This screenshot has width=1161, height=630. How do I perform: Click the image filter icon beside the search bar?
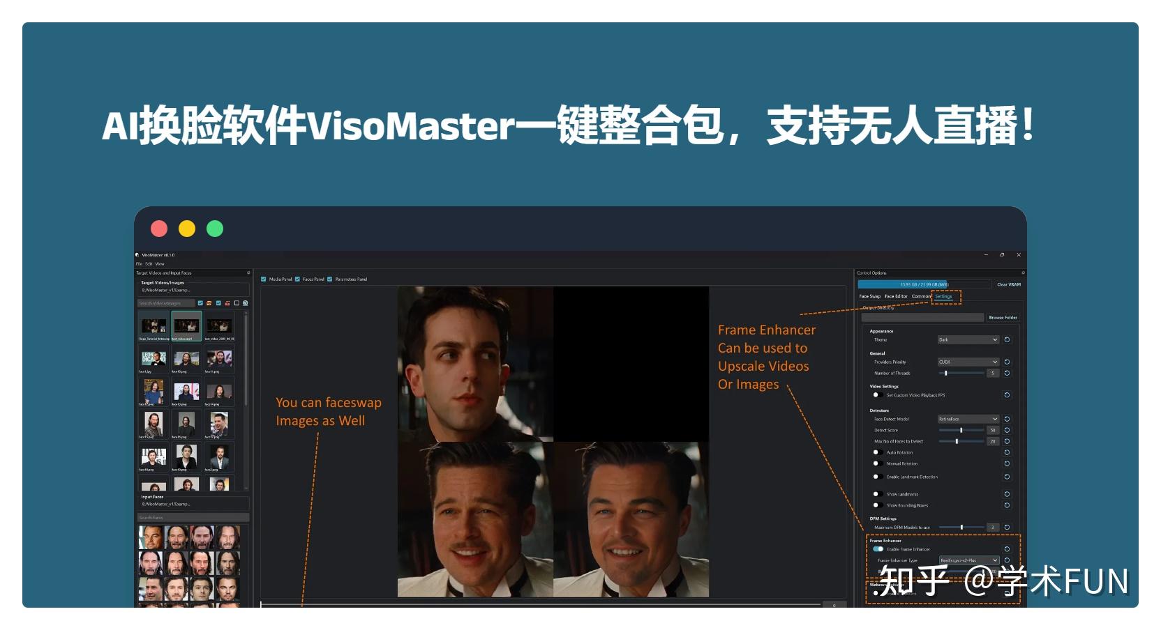(x=209, y=303)
